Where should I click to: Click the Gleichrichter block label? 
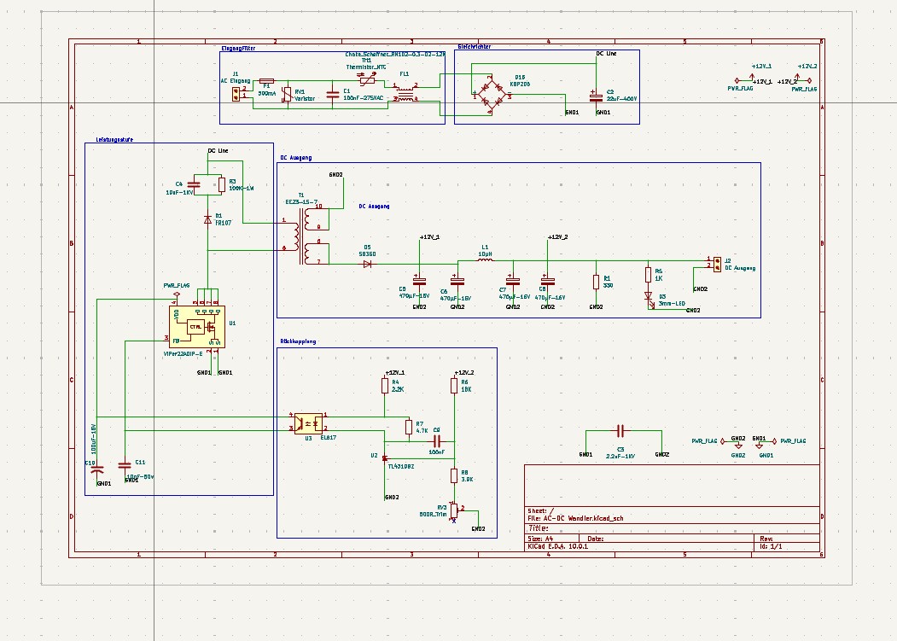[x=475, y=46]
